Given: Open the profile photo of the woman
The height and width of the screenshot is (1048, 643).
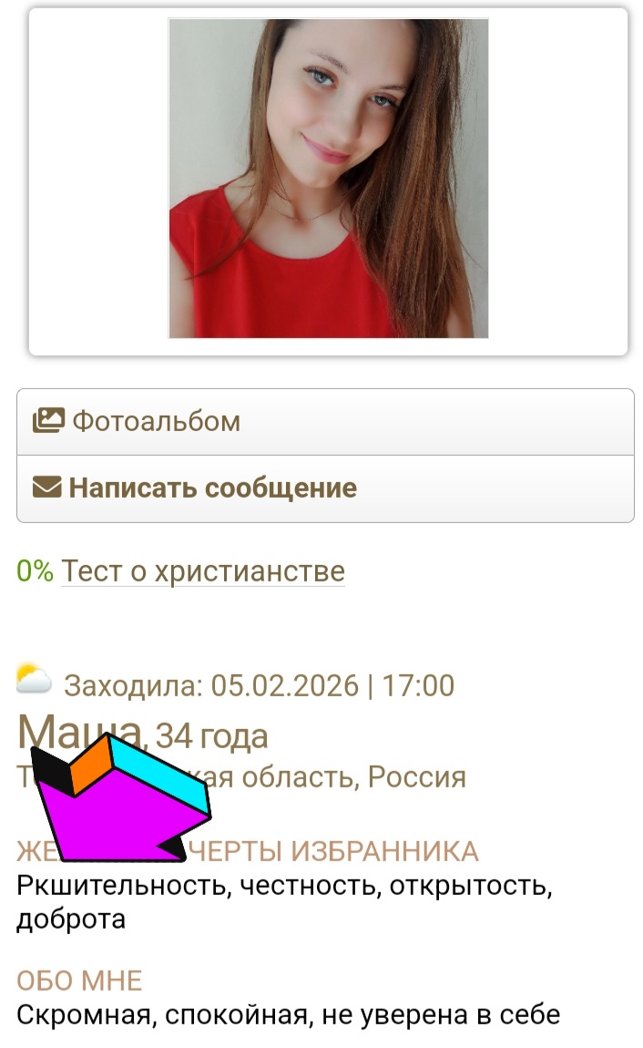Looking at the screenshot, I should coord(329,179).
